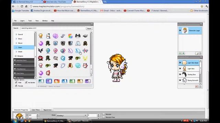220x123 pixels.
Task: Toggle the Male gender checkbox
Action: click(x=16, y=82)
